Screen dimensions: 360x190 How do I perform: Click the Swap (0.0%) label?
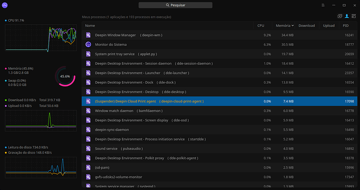(17, 81)
